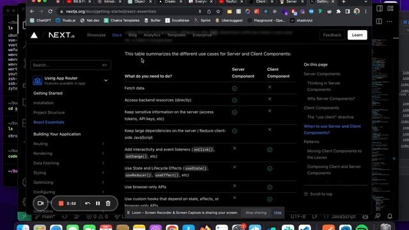Open the Chrome extensions puzzle icon
The image size is (409, 230).
[338, 11]
